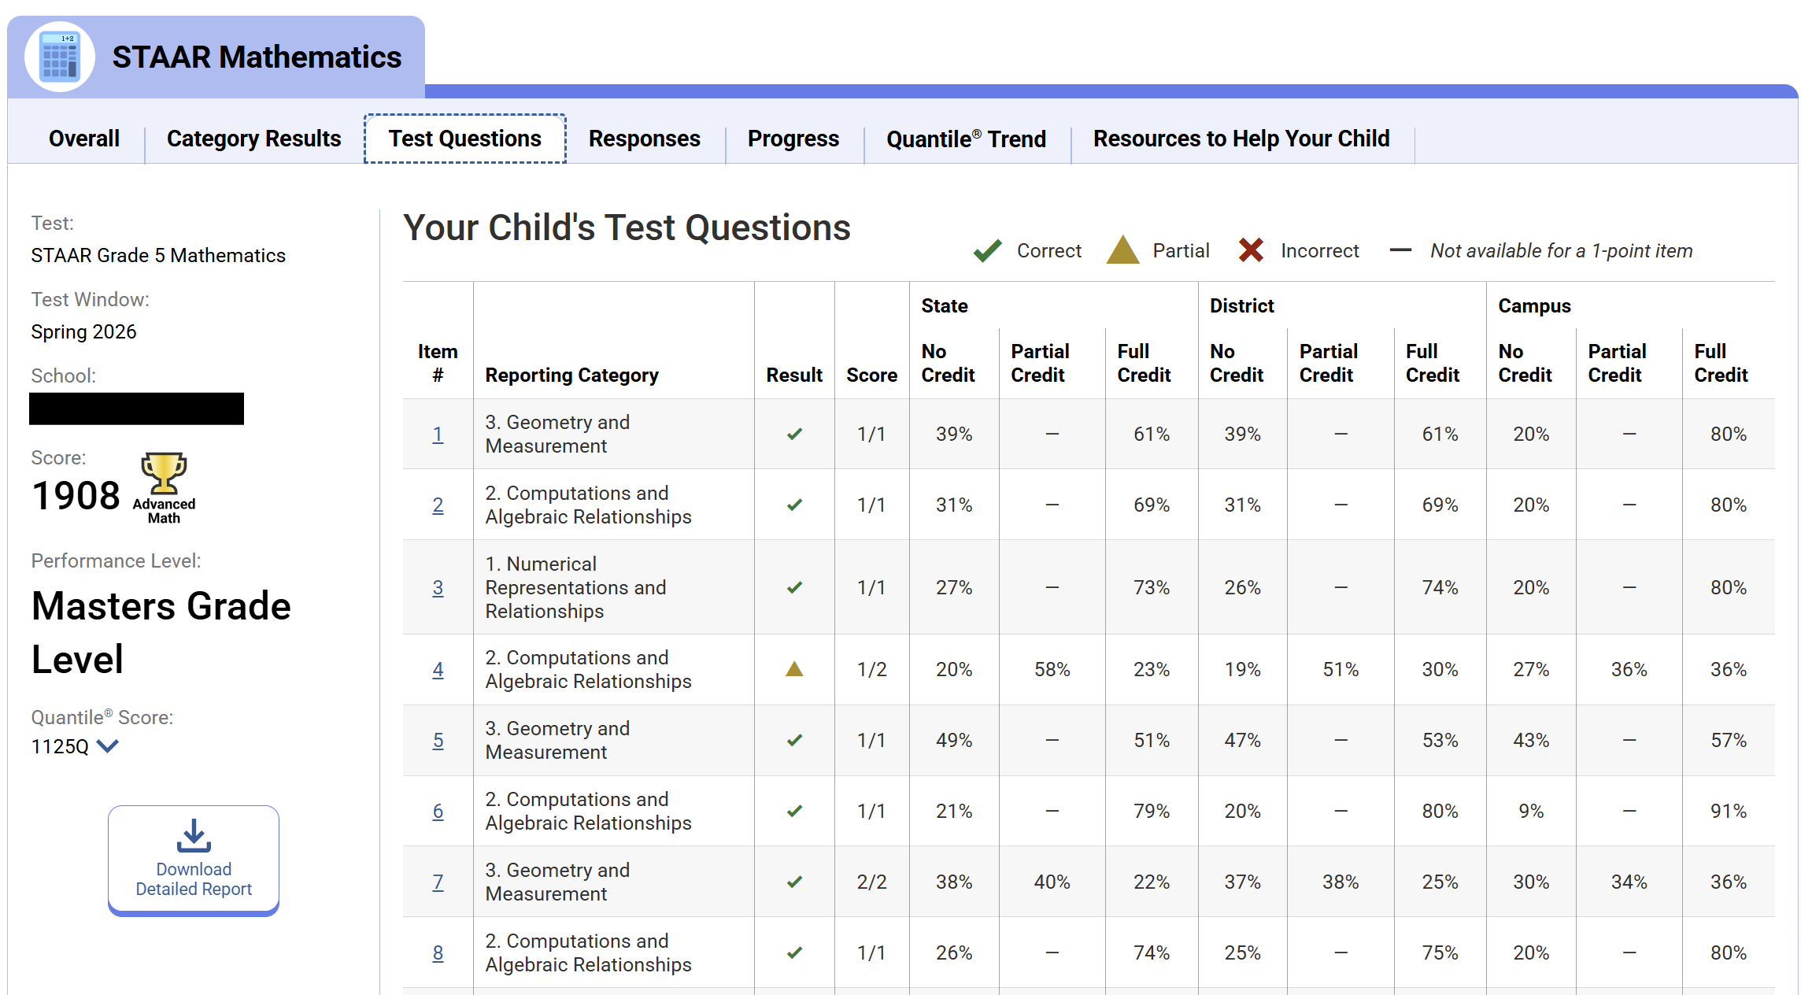Click the red Incorrect X in legend
Image resolution: width=1801 pixels, height=995 pixels.
click(1251, 250)
